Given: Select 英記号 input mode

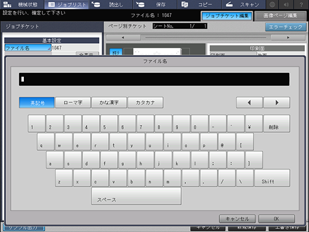Looking at the screenshot, I should point(36,103).
